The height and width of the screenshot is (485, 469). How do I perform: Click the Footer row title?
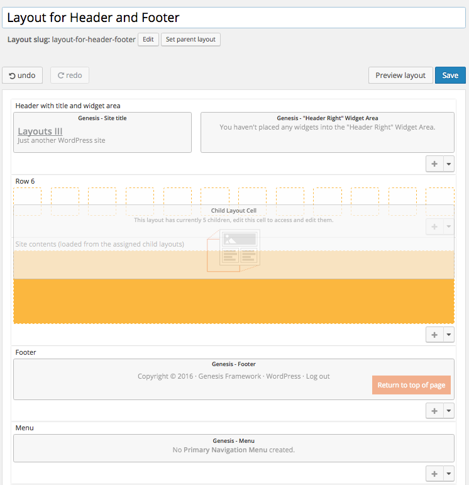[26, 352]
